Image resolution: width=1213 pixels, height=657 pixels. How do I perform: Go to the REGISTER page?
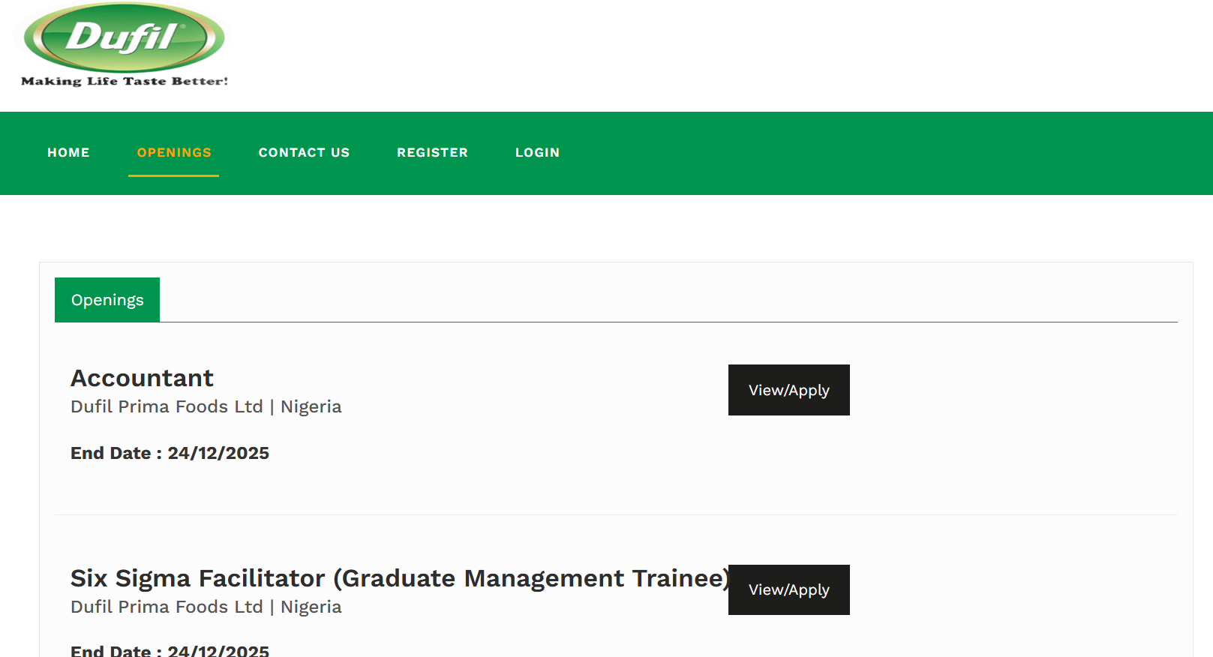(x=432, y=152)
